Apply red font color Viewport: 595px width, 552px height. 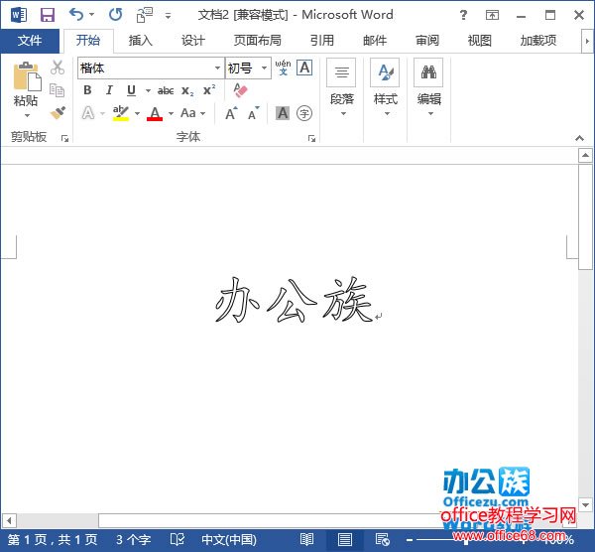point(155,113)
